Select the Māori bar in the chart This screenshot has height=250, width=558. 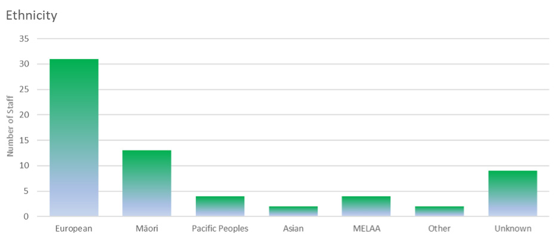click(x=147, y=183)
